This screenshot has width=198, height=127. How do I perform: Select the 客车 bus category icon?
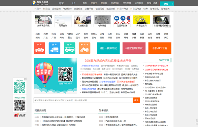69,48
